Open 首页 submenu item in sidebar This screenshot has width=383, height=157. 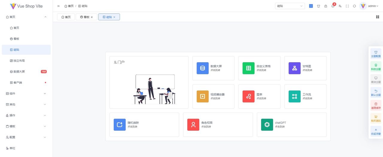tap(26, 28)
